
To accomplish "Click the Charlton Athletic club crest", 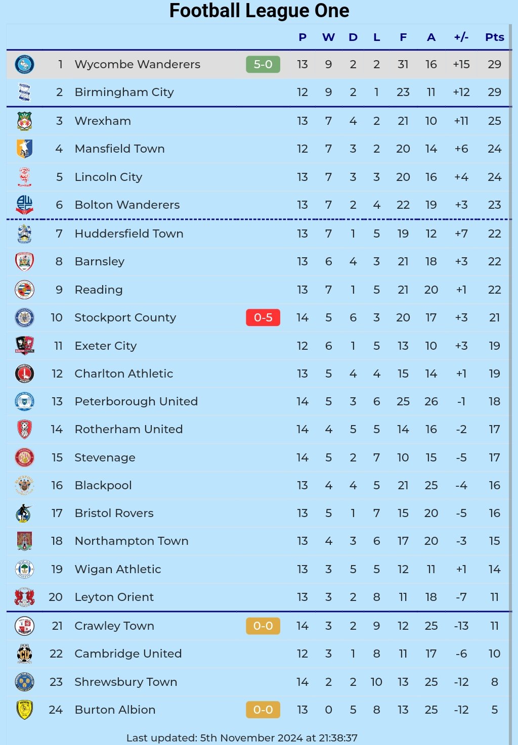I will click(x=24, y=374).
